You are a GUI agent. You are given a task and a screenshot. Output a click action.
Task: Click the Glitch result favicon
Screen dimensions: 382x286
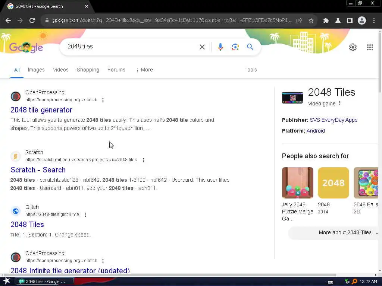coord(16,211)
